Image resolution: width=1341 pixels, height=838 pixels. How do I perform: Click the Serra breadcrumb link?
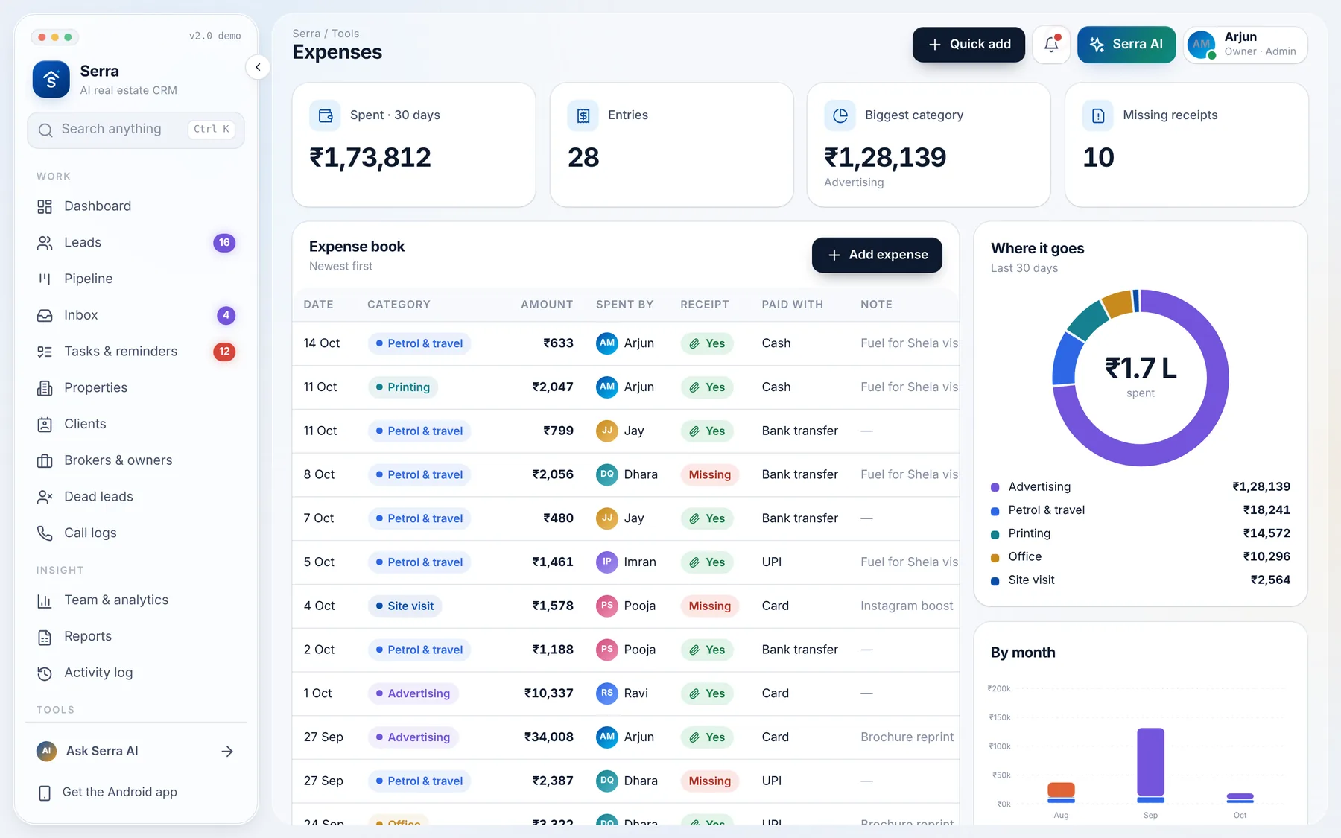point(306,34)
